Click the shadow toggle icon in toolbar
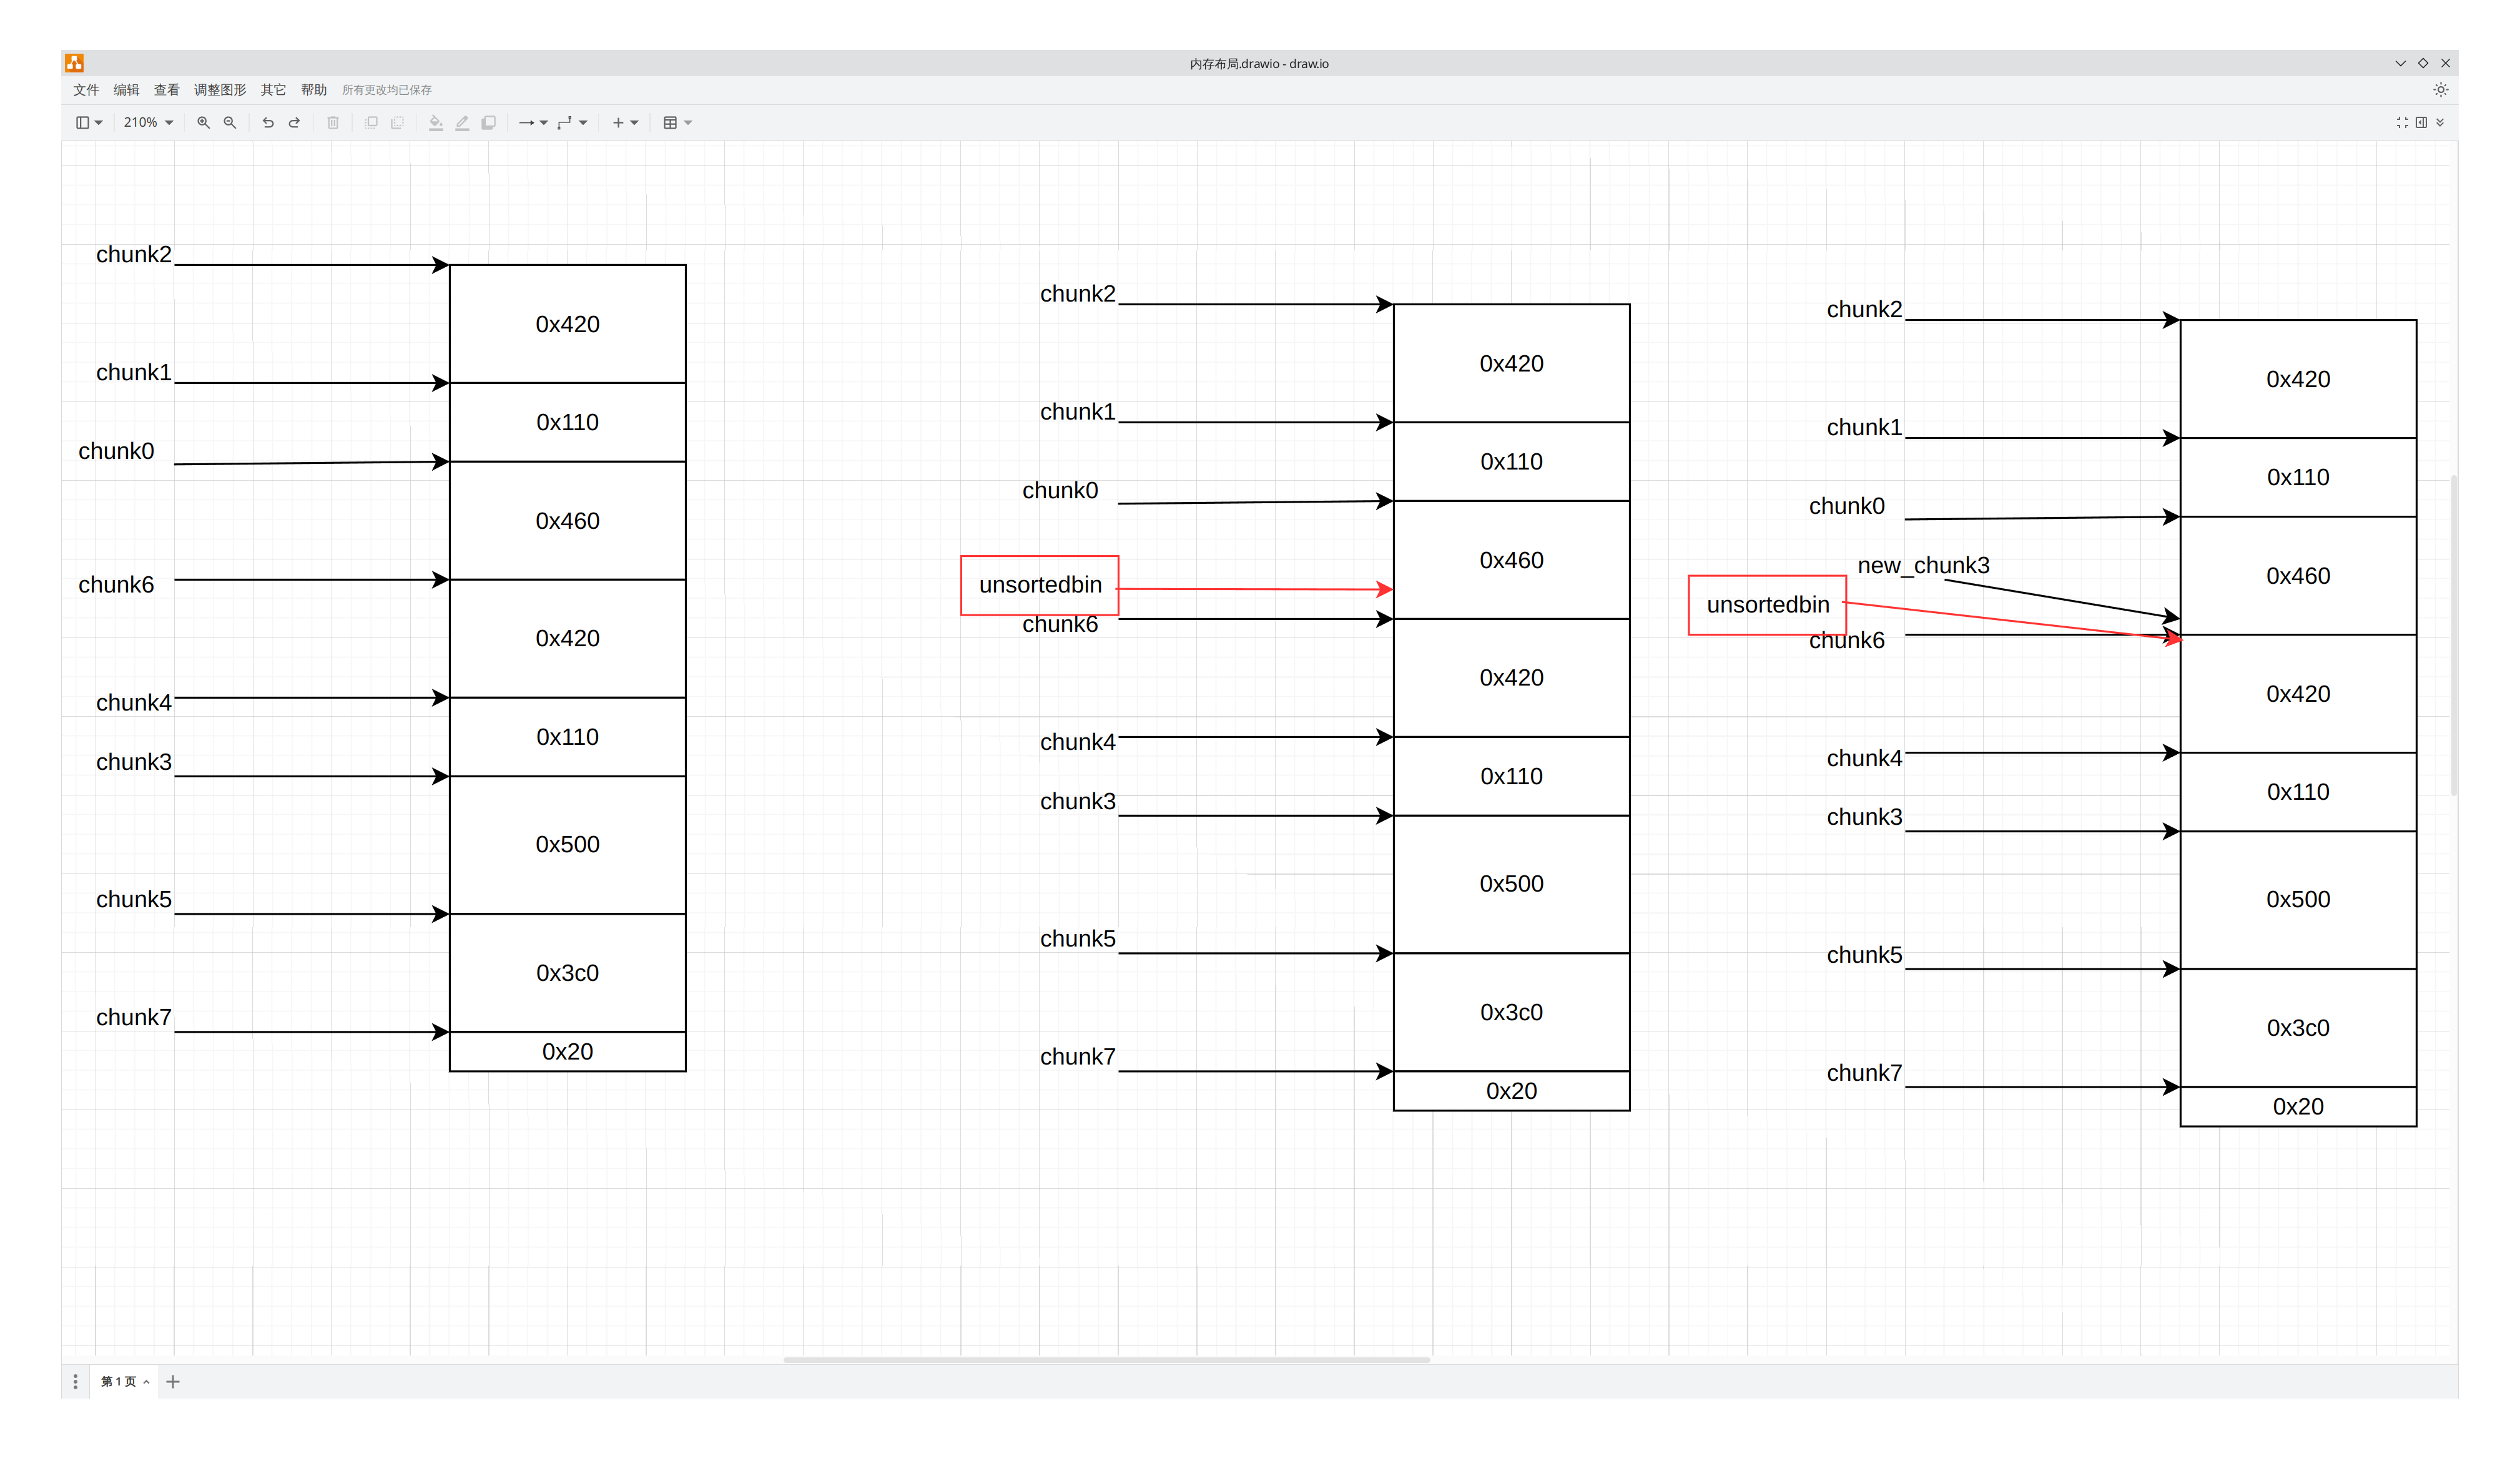Image resolution: width=2520 pixels, height=1471 pixels. pos(489,123)
